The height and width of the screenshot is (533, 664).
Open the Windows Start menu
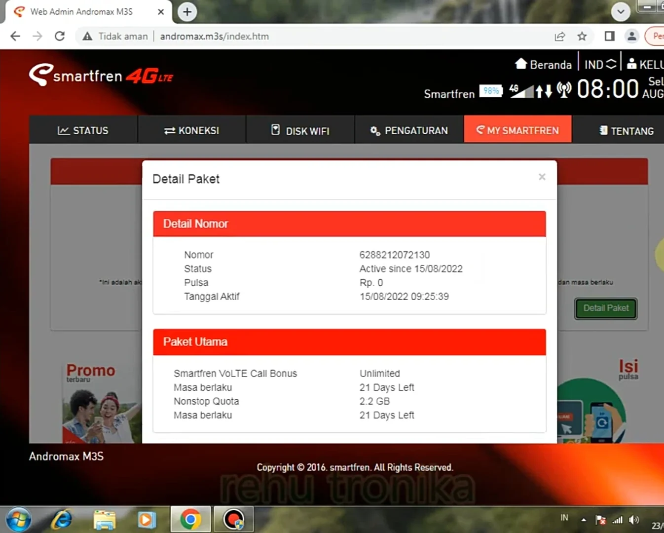pos(19,520)
